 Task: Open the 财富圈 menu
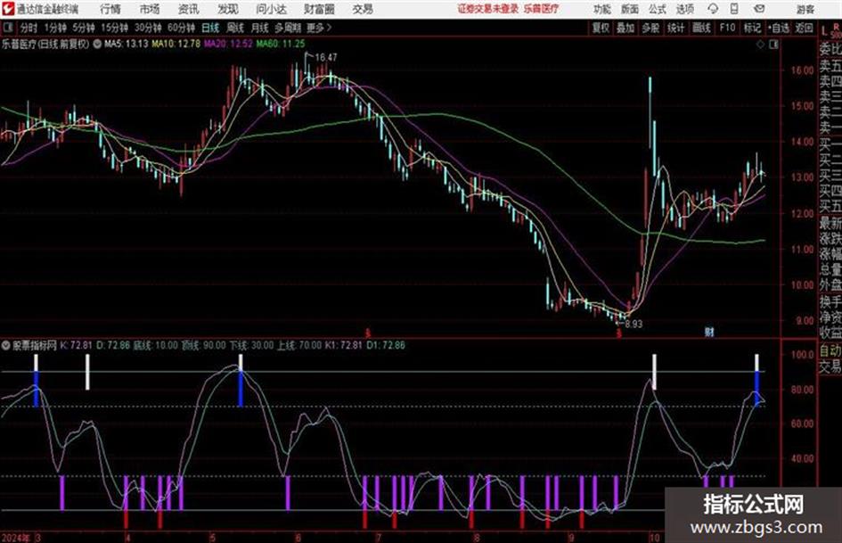319,9
